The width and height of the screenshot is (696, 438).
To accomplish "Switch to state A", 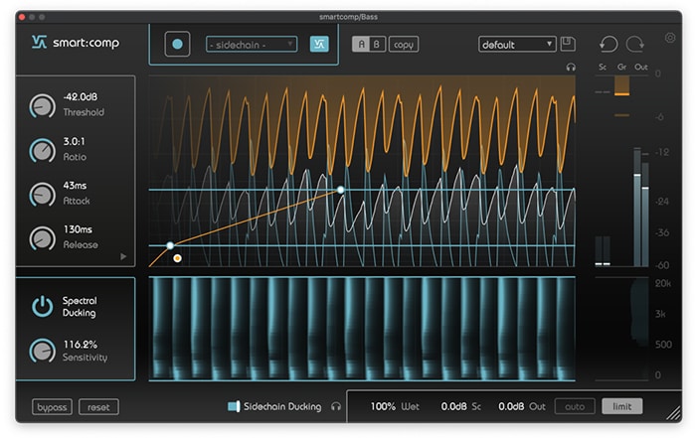I will pos(361,44).
